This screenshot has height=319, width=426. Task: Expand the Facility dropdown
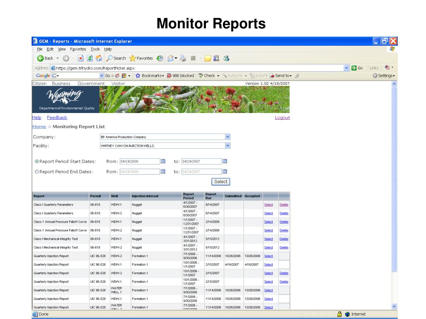pyautogui.click(x=228, y=146)
